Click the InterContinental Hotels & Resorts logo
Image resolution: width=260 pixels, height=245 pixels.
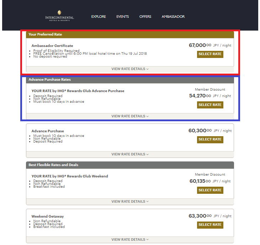point(59,17)
